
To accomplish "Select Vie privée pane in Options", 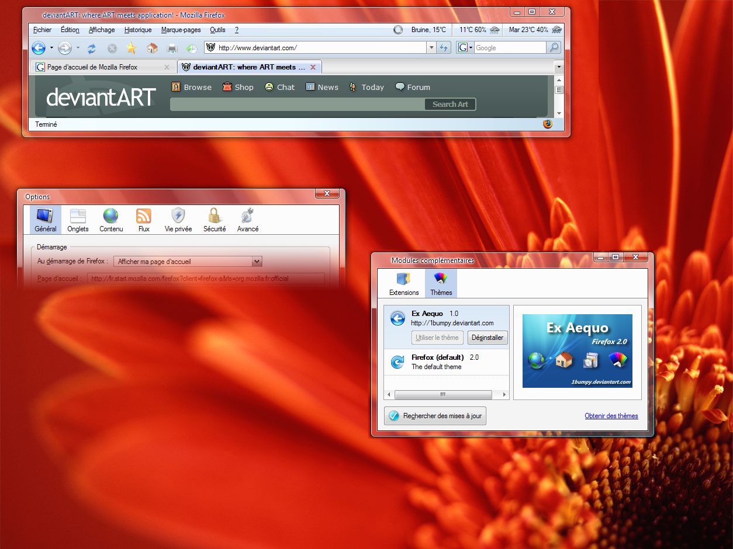I will [x=178, y=220].
